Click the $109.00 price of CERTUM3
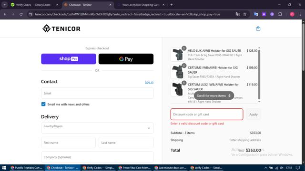 click(252, 67)
